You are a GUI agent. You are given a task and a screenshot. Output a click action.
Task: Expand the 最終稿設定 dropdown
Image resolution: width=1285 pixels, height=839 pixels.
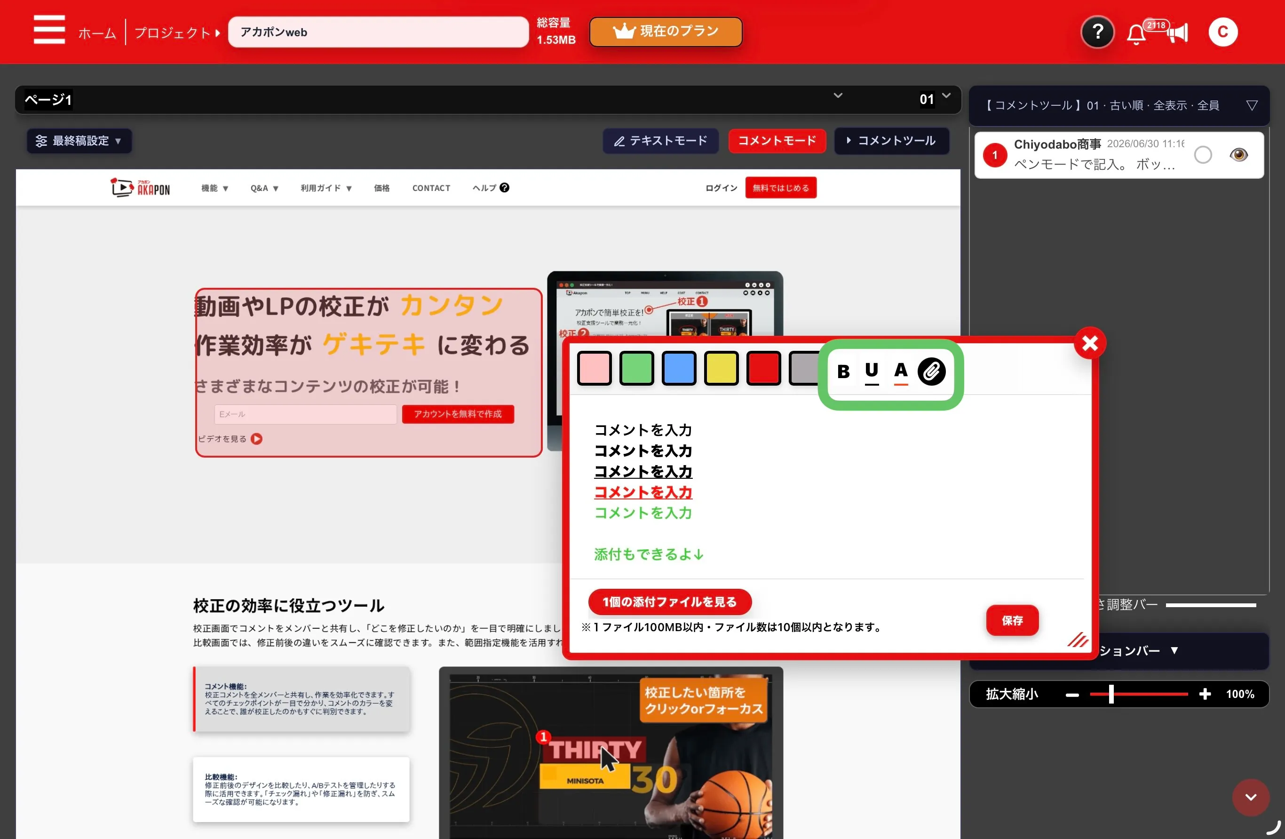[79, 141]
